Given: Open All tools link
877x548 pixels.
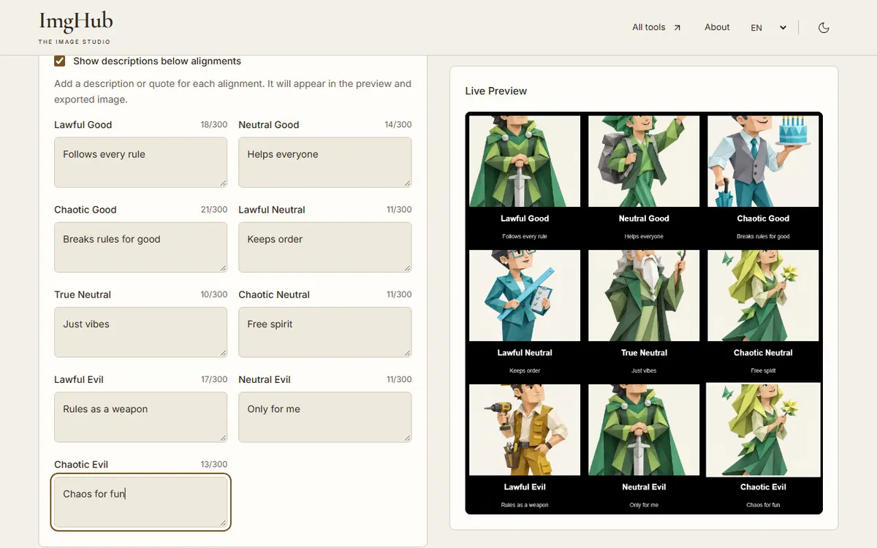Looking at the screenshot, I should click(x=656, y=27).
